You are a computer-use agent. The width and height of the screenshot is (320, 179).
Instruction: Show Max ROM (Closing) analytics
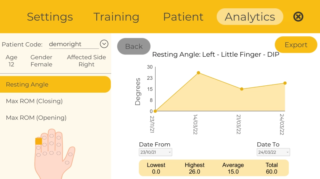pos(34,101)
